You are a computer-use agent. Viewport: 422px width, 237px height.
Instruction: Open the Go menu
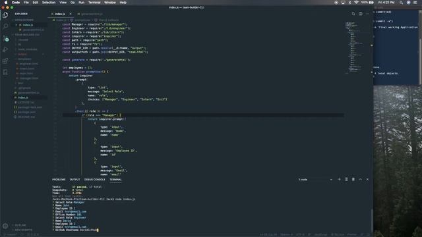(73, 3)
